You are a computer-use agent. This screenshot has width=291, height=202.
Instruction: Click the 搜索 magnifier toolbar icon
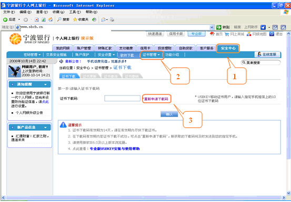[x=59, y=19]
